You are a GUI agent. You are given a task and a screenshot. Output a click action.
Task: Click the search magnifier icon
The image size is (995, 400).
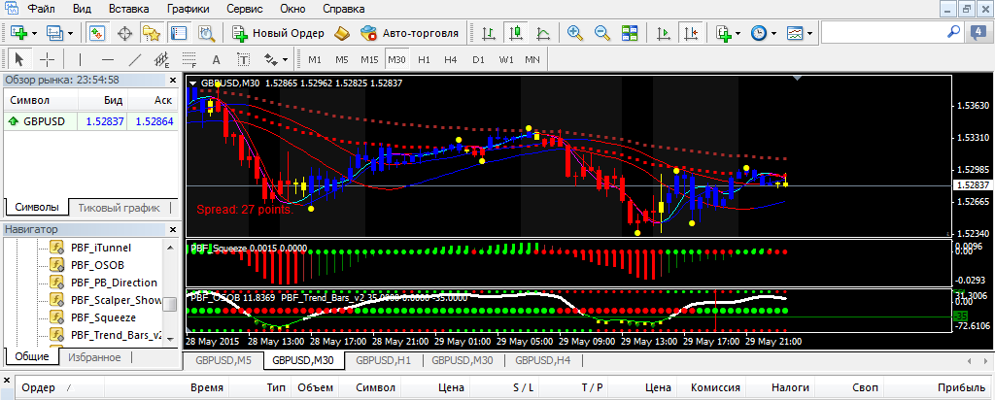[953, 32]
